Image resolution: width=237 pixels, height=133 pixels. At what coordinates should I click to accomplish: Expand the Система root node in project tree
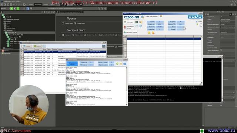1,15
